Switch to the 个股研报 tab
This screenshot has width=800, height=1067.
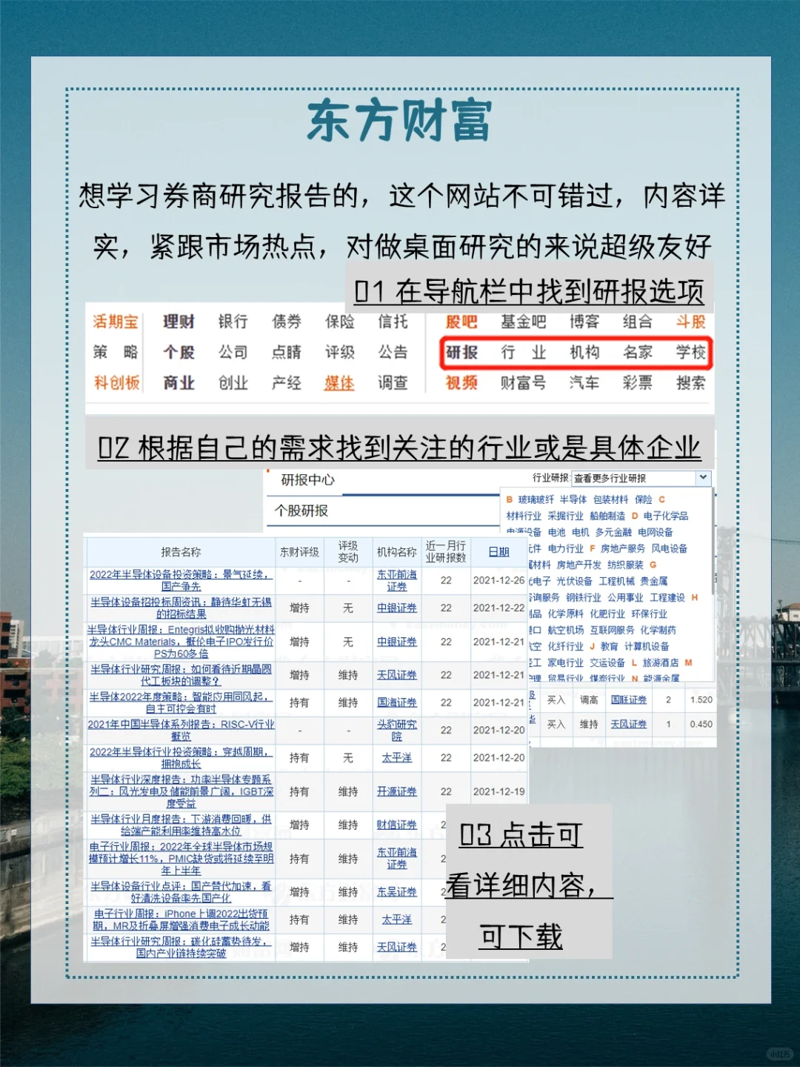[x=301, y=511]
